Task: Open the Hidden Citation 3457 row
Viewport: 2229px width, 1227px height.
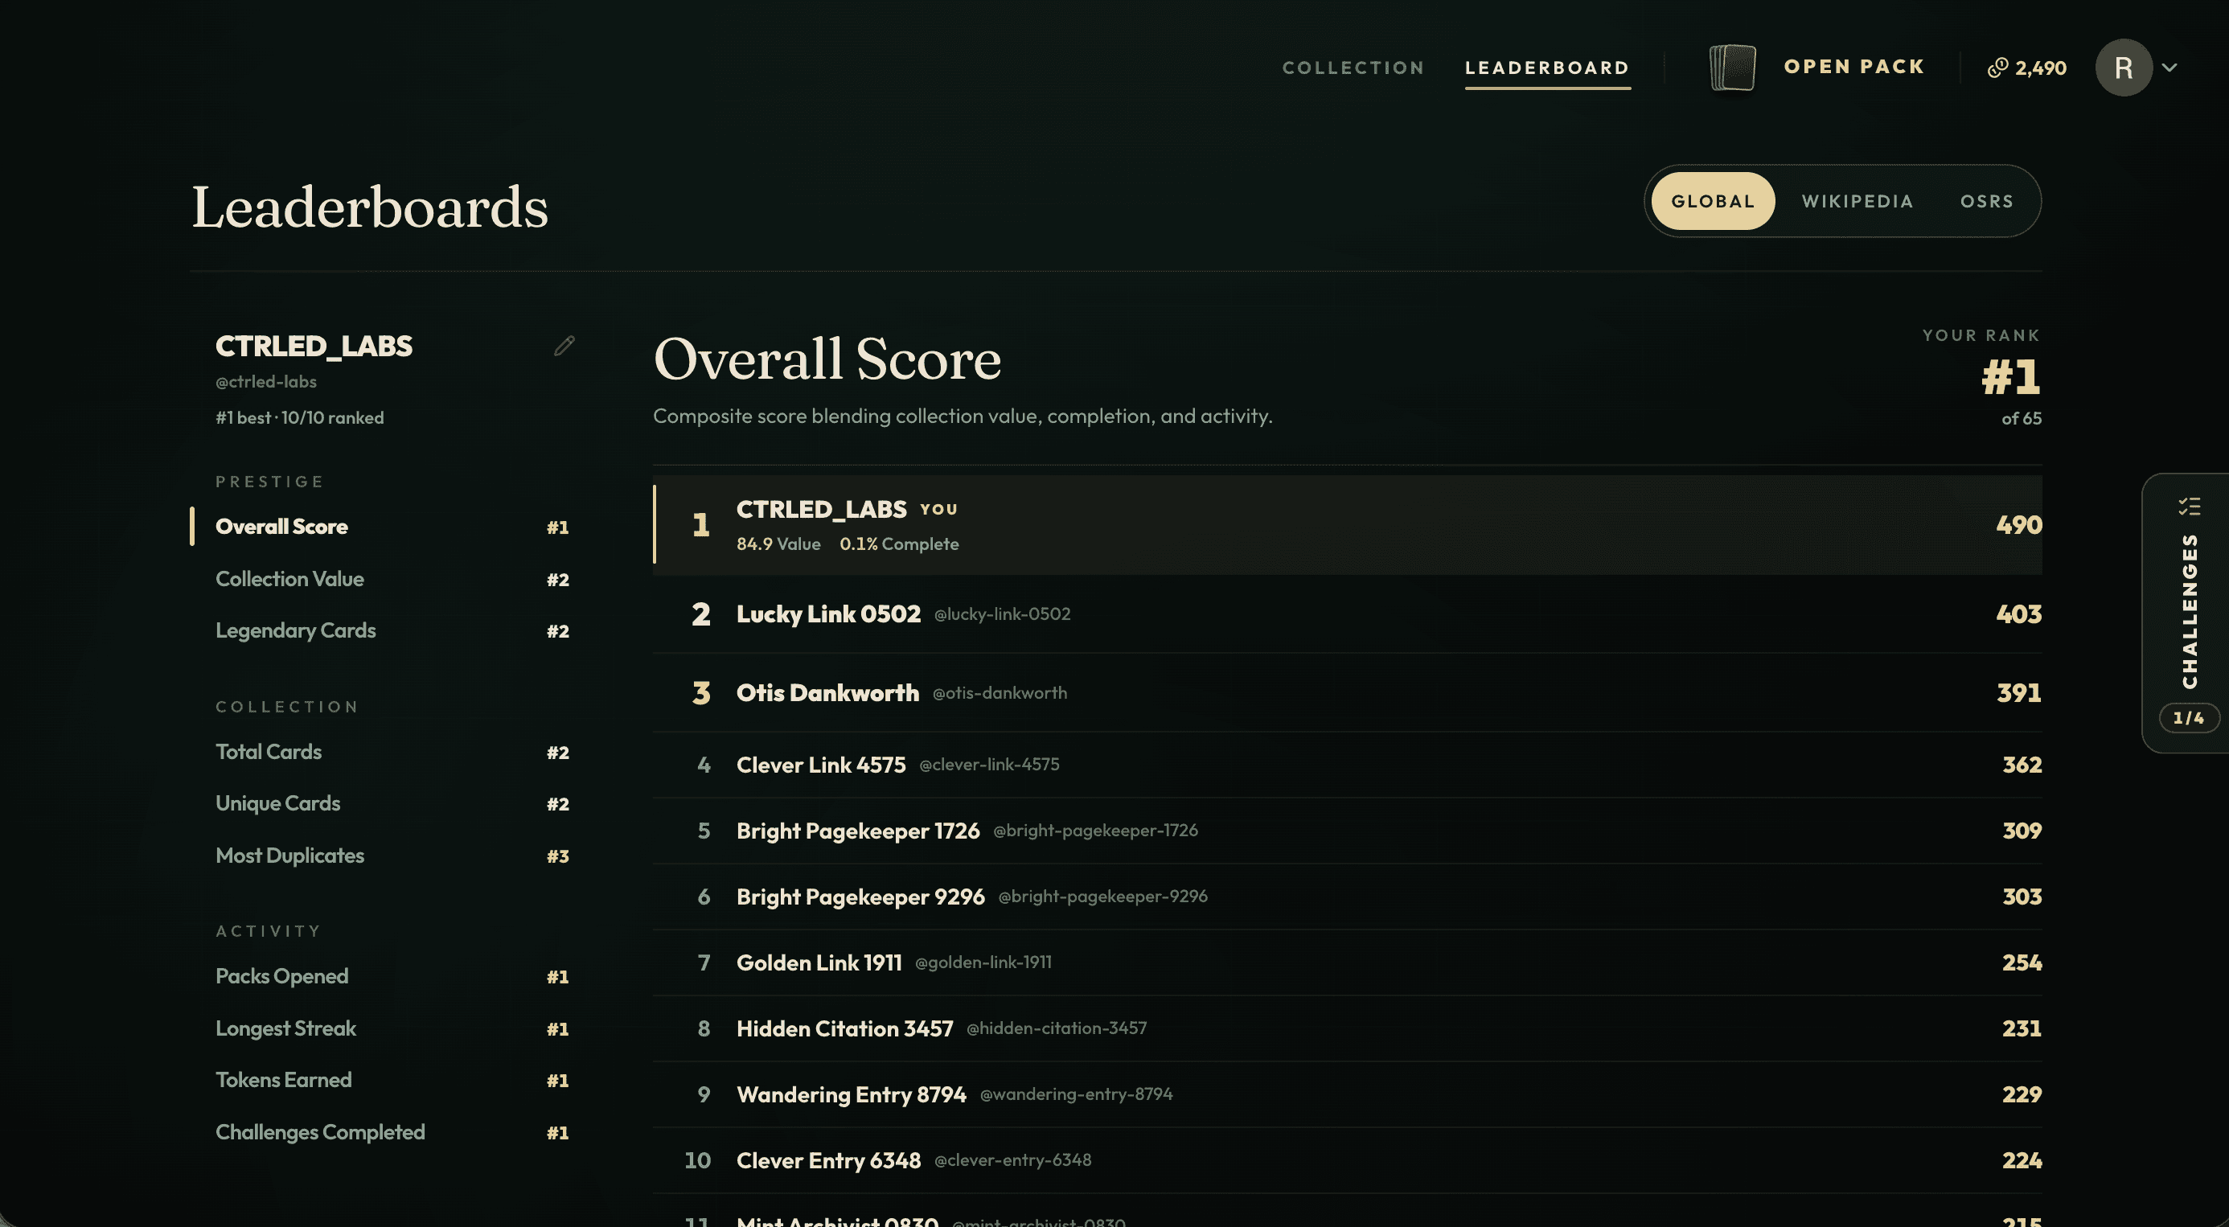Action: pos(1347,1029)
